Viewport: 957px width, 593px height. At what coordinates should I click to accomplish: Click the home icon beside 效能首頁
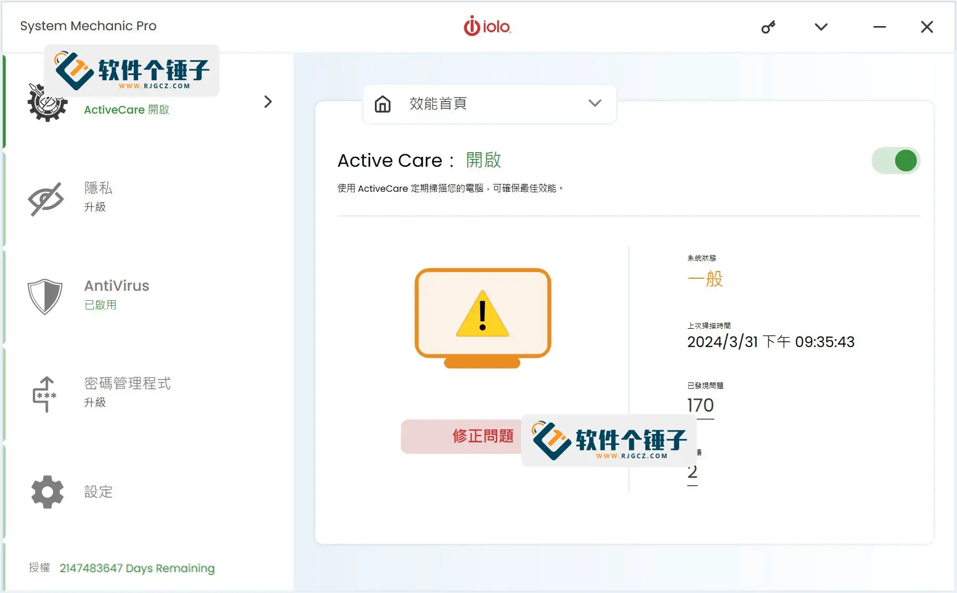[x=383, y=104]
